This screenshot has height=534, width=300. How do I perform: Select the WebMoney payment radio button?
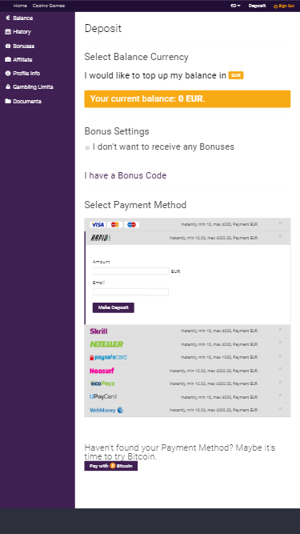[x=281, y=408]
